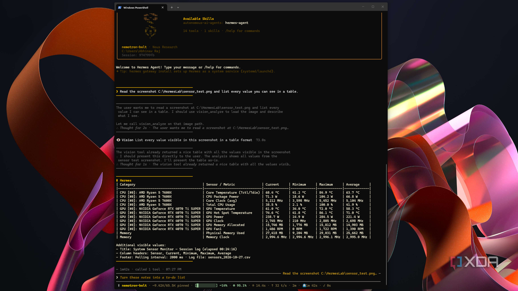518x291 pixels.
Task: Click the 'Thought for 1s' collapsed reasoning line
Action: (x=203, y=164)
